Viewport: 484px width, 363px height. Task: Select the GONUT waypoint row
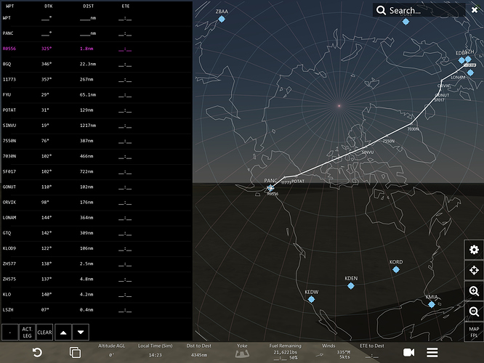coord(97,187)
